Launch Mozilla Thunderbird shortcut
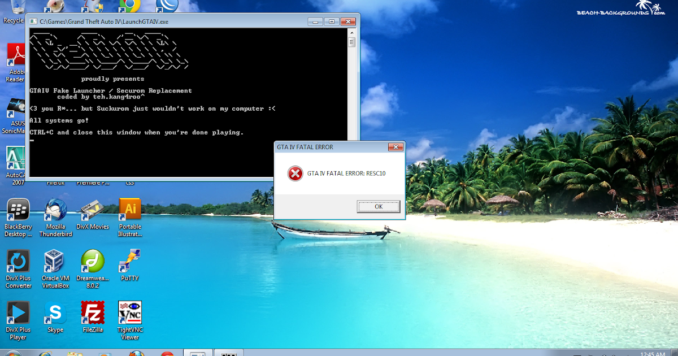The width and height of the screenshot is (678, 356). 55,218
